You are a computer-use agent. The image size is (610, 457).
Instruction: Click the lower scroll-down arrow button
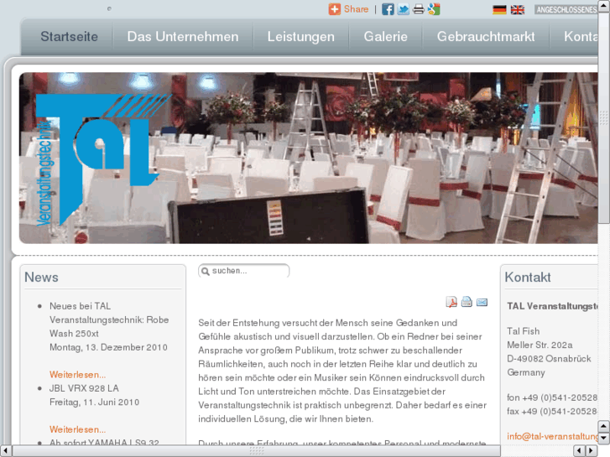[x=604, y=438]
